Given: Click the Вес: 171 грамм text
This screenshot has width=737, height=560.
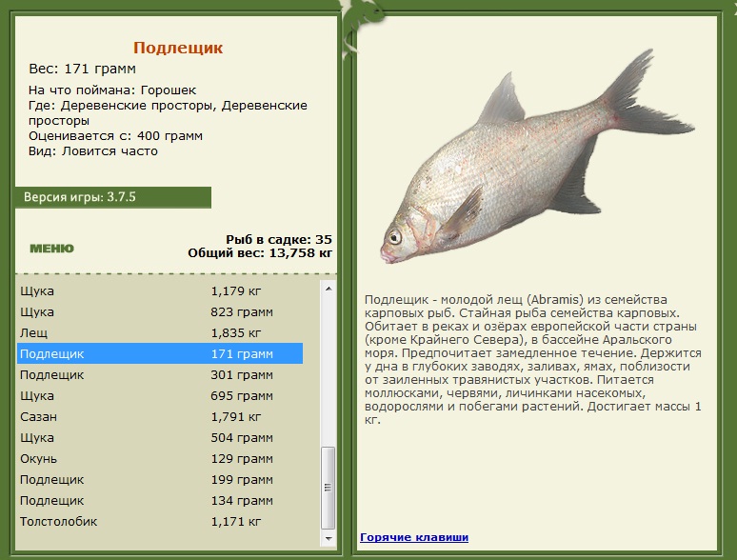Looking at the screenshot, I should point(82,69).
